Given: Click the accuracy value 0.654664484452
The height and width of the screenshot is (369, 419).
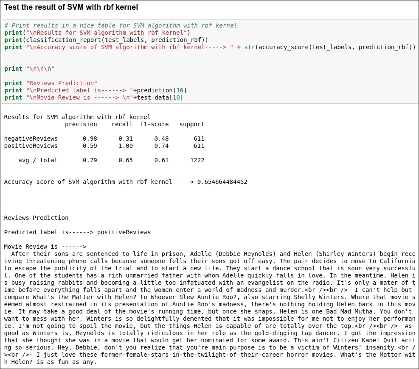Looking at the screenshot, I should [222, 182].
